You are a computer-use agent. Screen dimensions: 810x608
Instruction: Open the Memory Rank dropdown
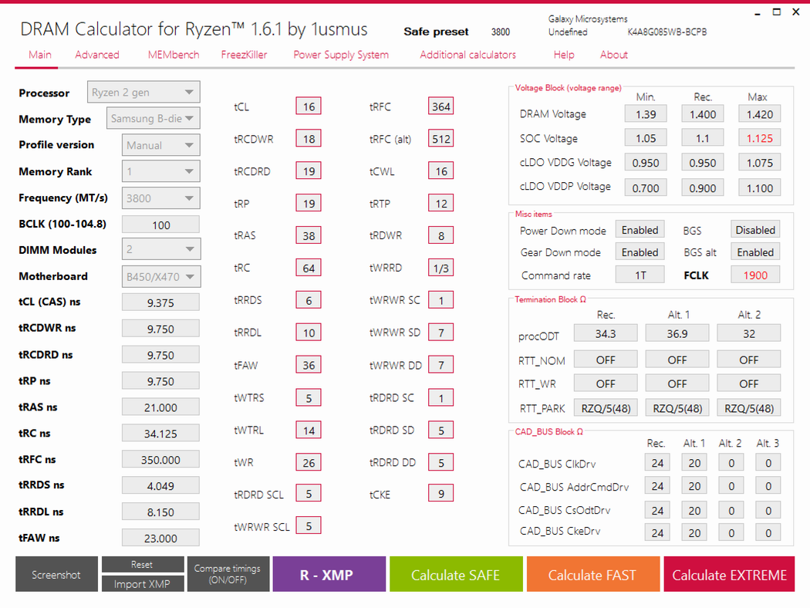pyautogui.click(x=160, y=171)
